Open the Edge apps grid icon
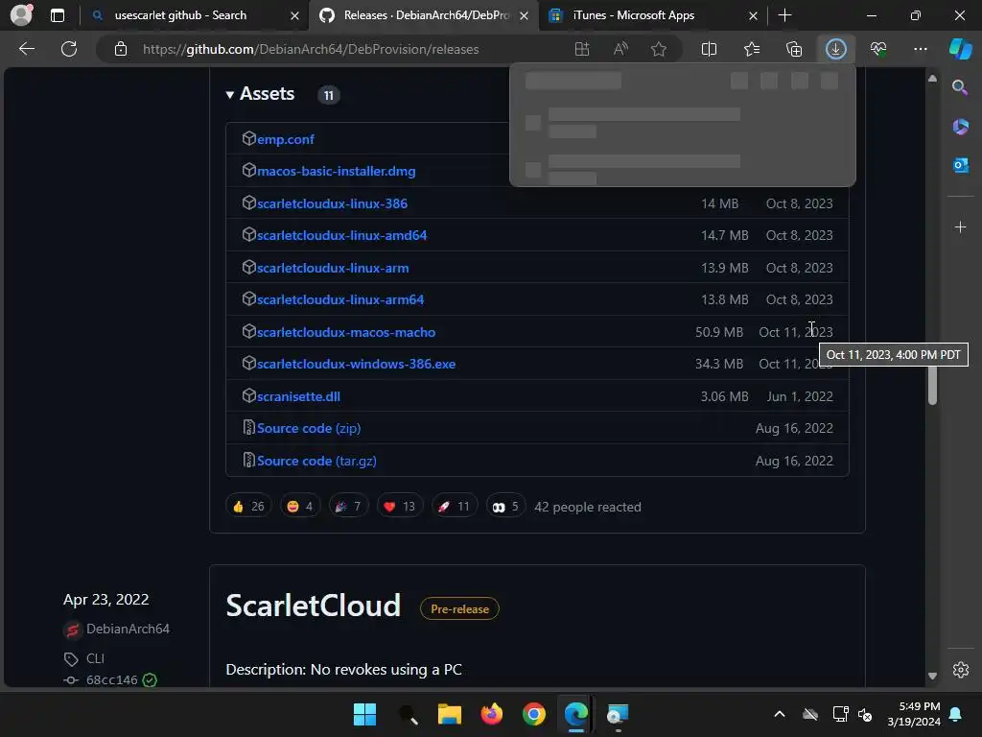Image resolution: width=982 pixels, height=737 pixels. (582, 49)
